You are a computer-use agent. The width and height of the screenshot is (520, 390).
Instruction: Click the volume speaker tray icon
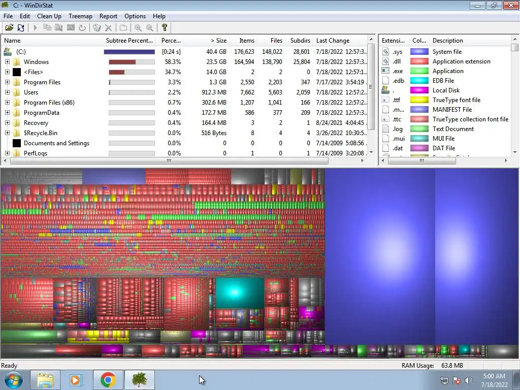click(469, 380)
